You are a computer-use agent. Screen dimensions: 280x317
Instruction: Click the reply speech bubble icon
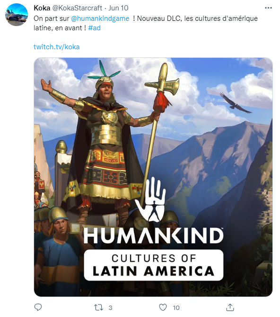click(38, 308)
